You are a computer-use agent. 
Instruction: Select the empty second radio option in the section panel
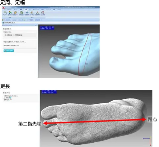(14, 35)
